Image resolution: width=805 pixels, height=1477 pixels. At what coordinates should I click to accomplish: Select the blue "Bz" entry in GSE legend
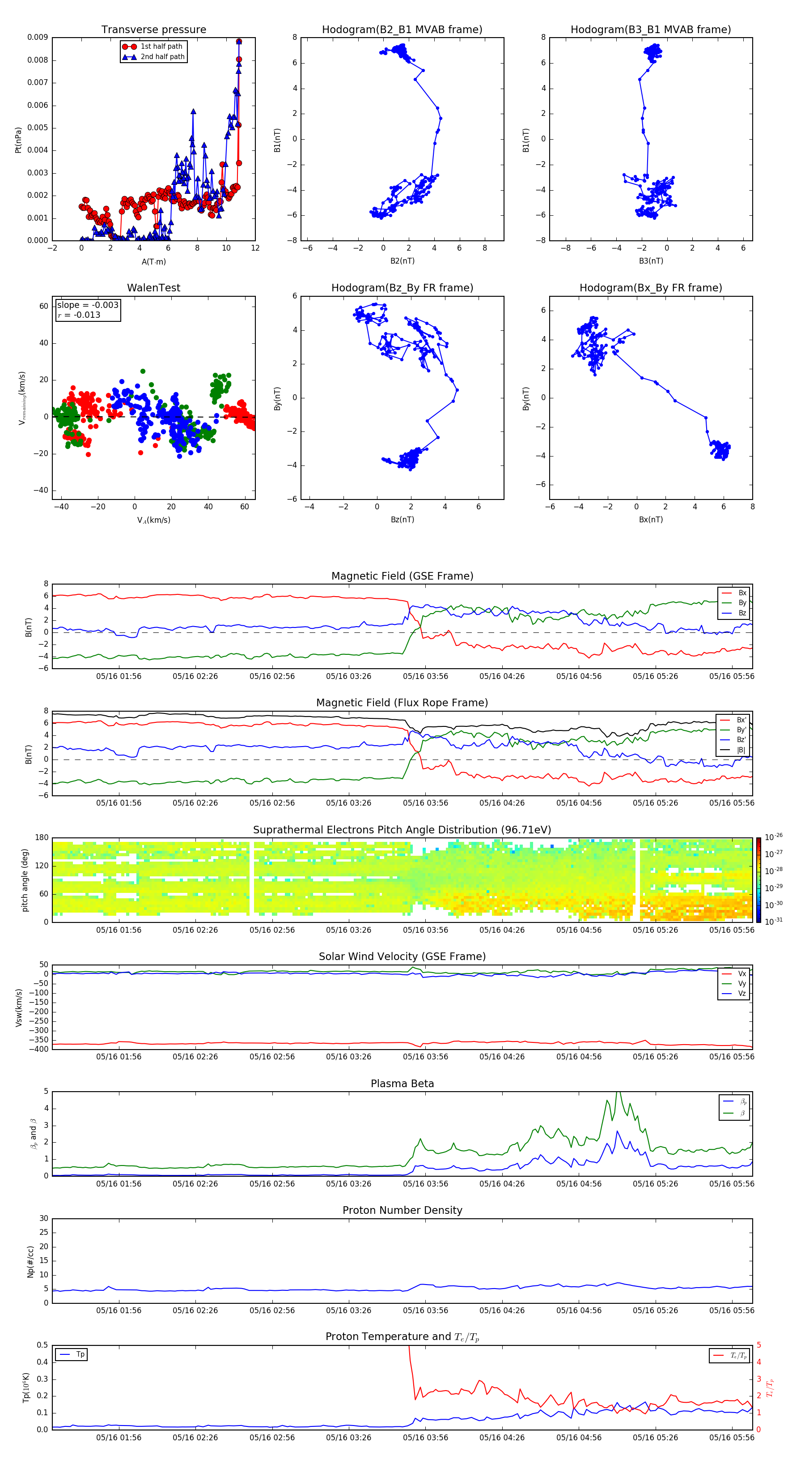coord(734,613)
